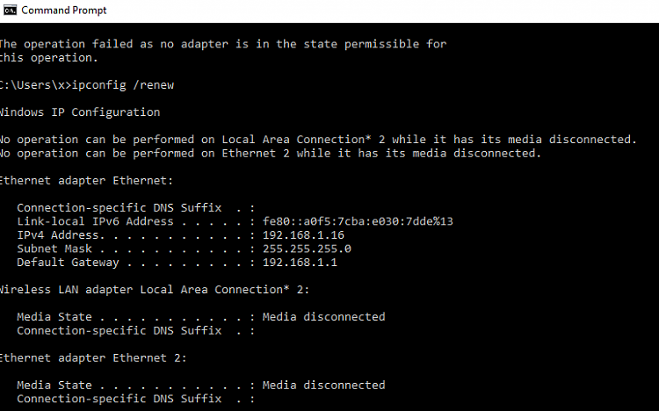
Task: Select the IPv4 address value 192.168.1.16
Action: (303, 234)
